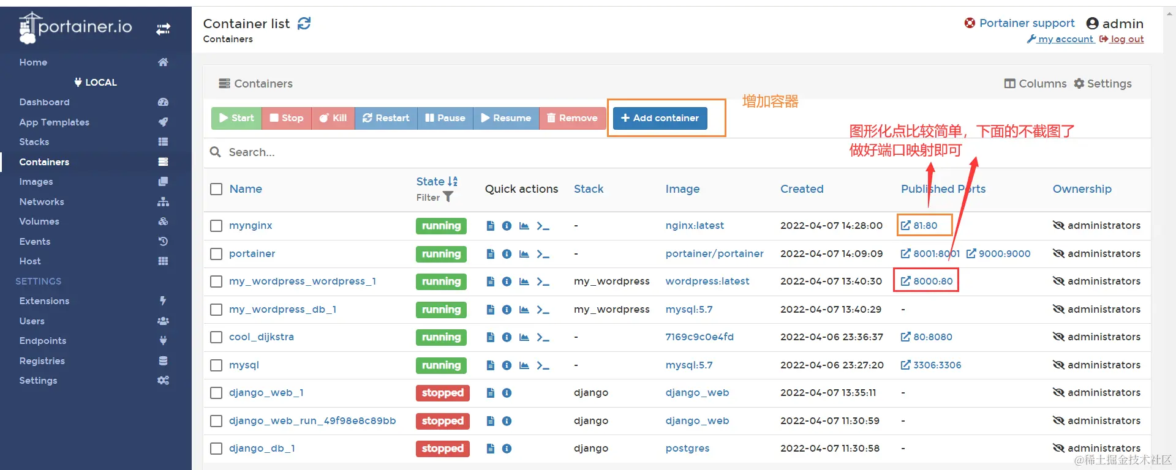
Task: Open the log out link
Action: click(1121, 39)
